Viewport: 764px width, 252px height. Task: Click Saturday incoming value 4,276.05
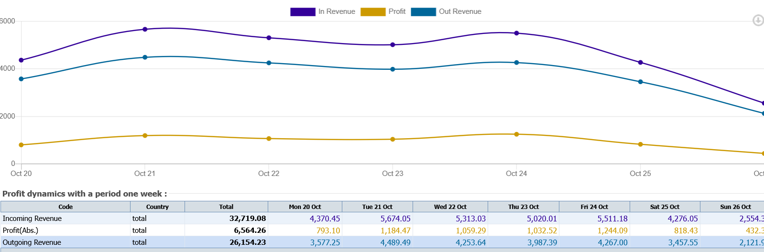click(x=683, y=219)
